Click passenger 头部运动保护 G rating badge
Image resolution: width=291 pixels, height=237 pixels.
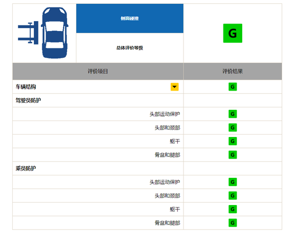click(232, 182)
